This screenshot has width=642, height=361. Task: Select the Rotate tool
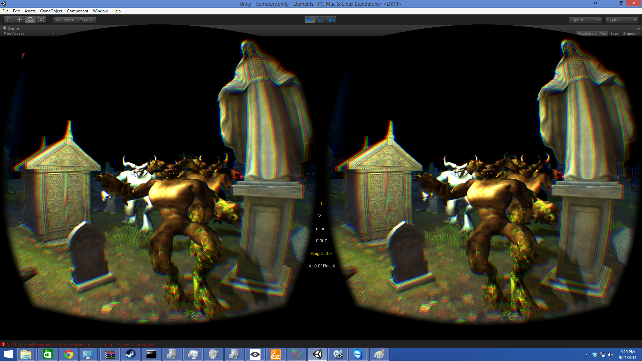(x=30, y=20)
